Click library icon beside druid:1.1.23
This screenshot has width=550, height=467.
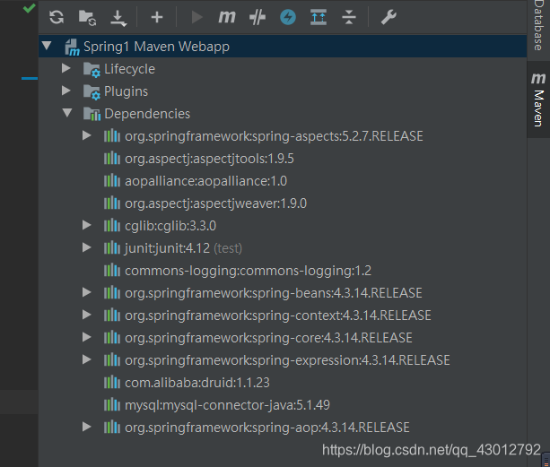(x=112, y=382)
